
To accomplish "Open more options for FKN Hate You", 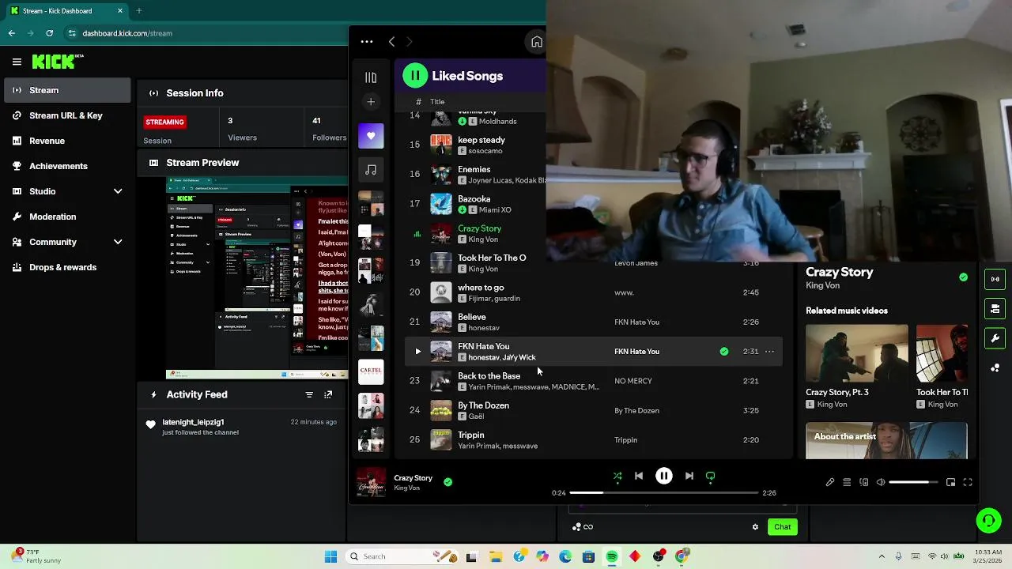I will click(769, 352).
